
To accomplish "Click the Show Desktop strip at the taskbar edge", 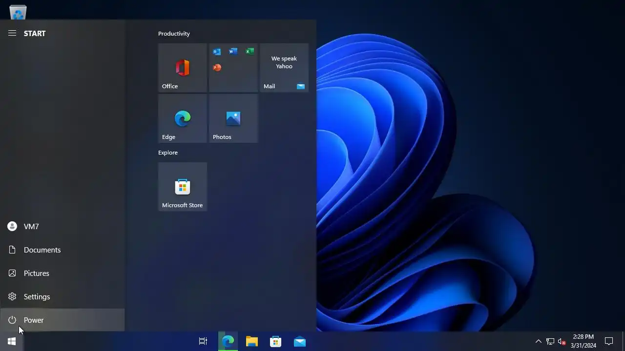I will [624, 341].
